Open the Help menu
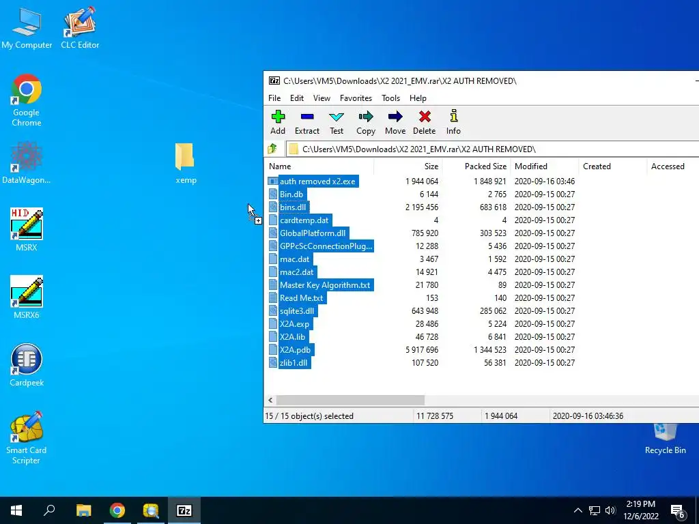The height and width of the screenshot is (524, 699). tap(418, 98)
